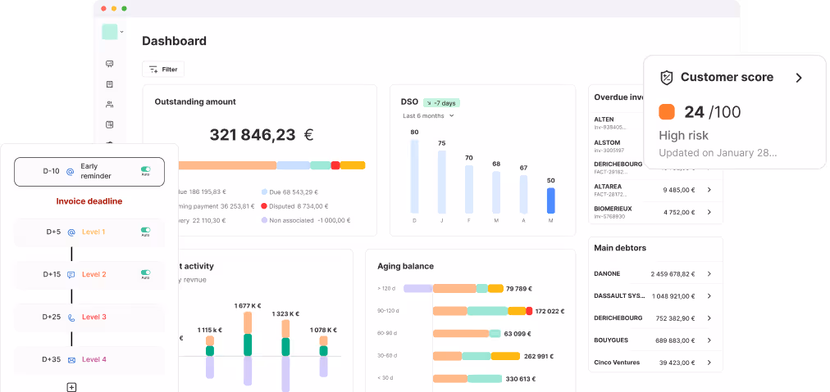Click the 1 323 K € activity bar label
The height and width of the screenshot is (392, 830).
point(285,313)
